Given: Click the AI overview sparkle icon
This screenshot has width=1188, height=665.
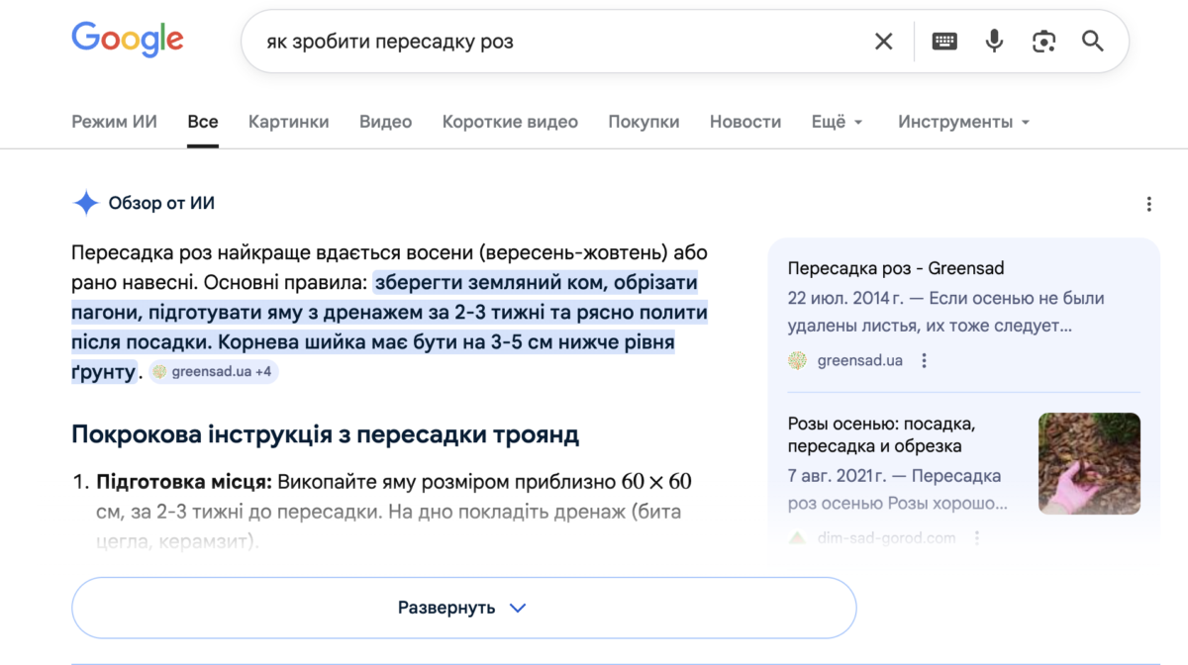Looking at the screenshot, I should [86, 204].
